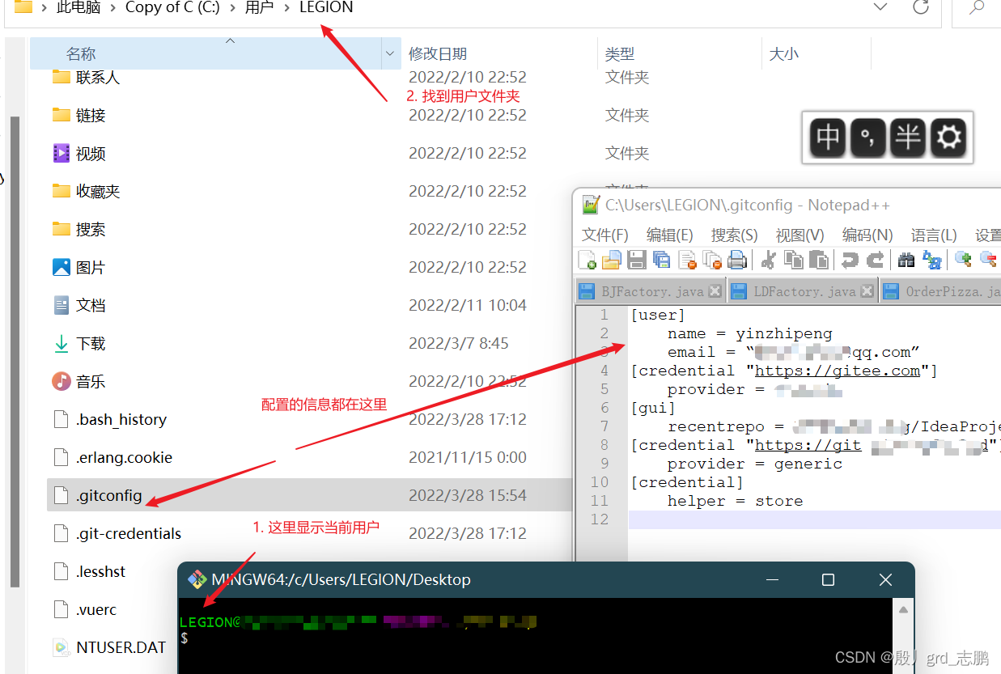Screen dimensions: 1001x674
Task: Click the Redo arrow in Notepad++
Action: 876,260
